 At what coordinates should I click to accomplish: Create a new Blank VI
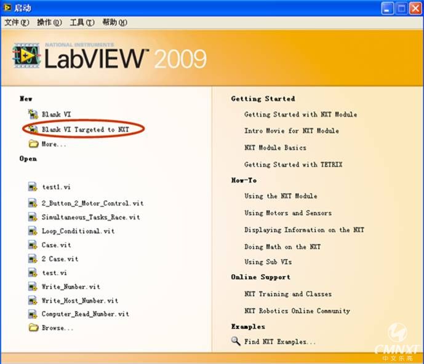click(x=56, y=114)
